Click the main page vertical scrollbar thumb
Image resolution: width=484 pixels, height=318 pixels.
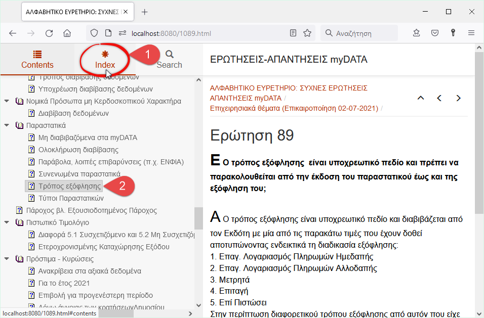(x=479, y=133)
